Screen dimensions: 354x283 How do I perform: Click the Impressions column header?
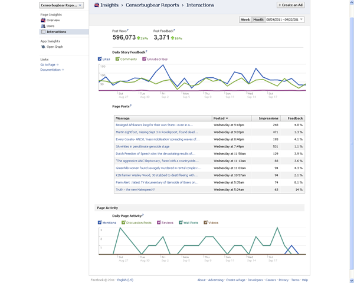[265, 119]
